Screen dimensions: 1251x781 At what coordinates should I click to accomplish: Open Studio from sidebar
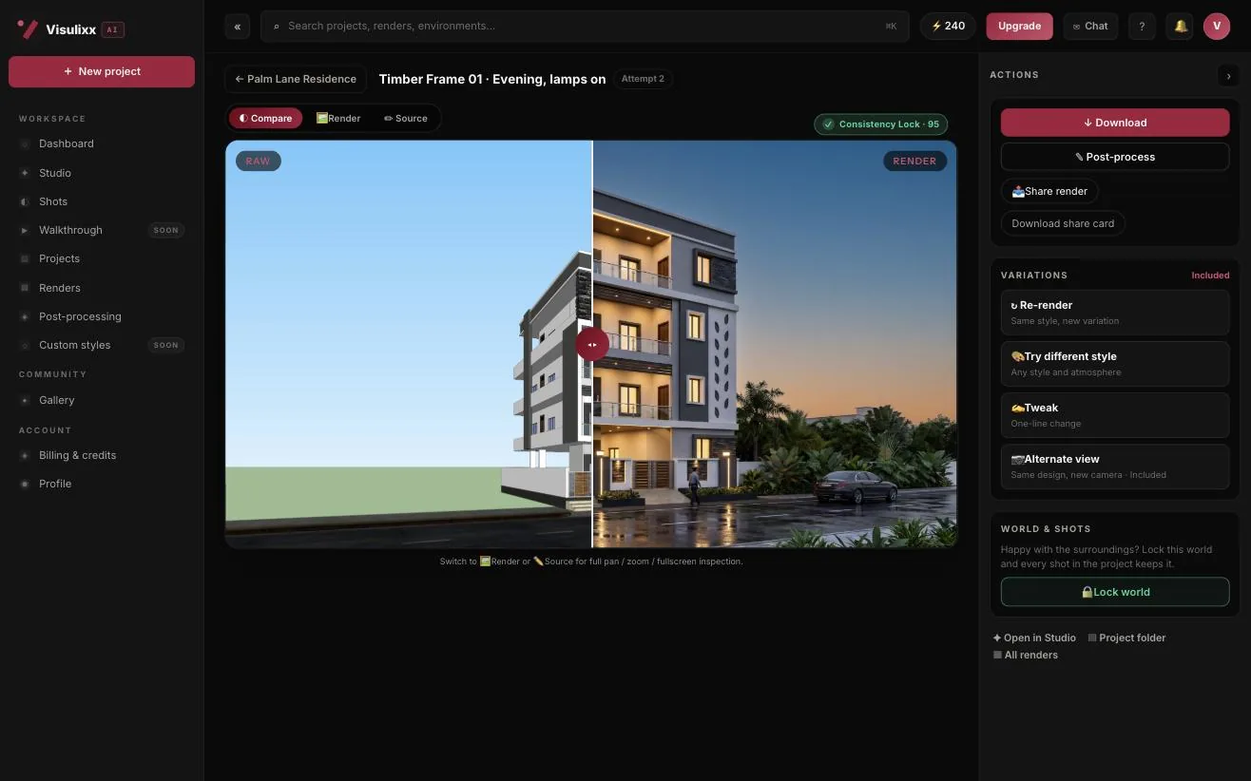[102, 173]
